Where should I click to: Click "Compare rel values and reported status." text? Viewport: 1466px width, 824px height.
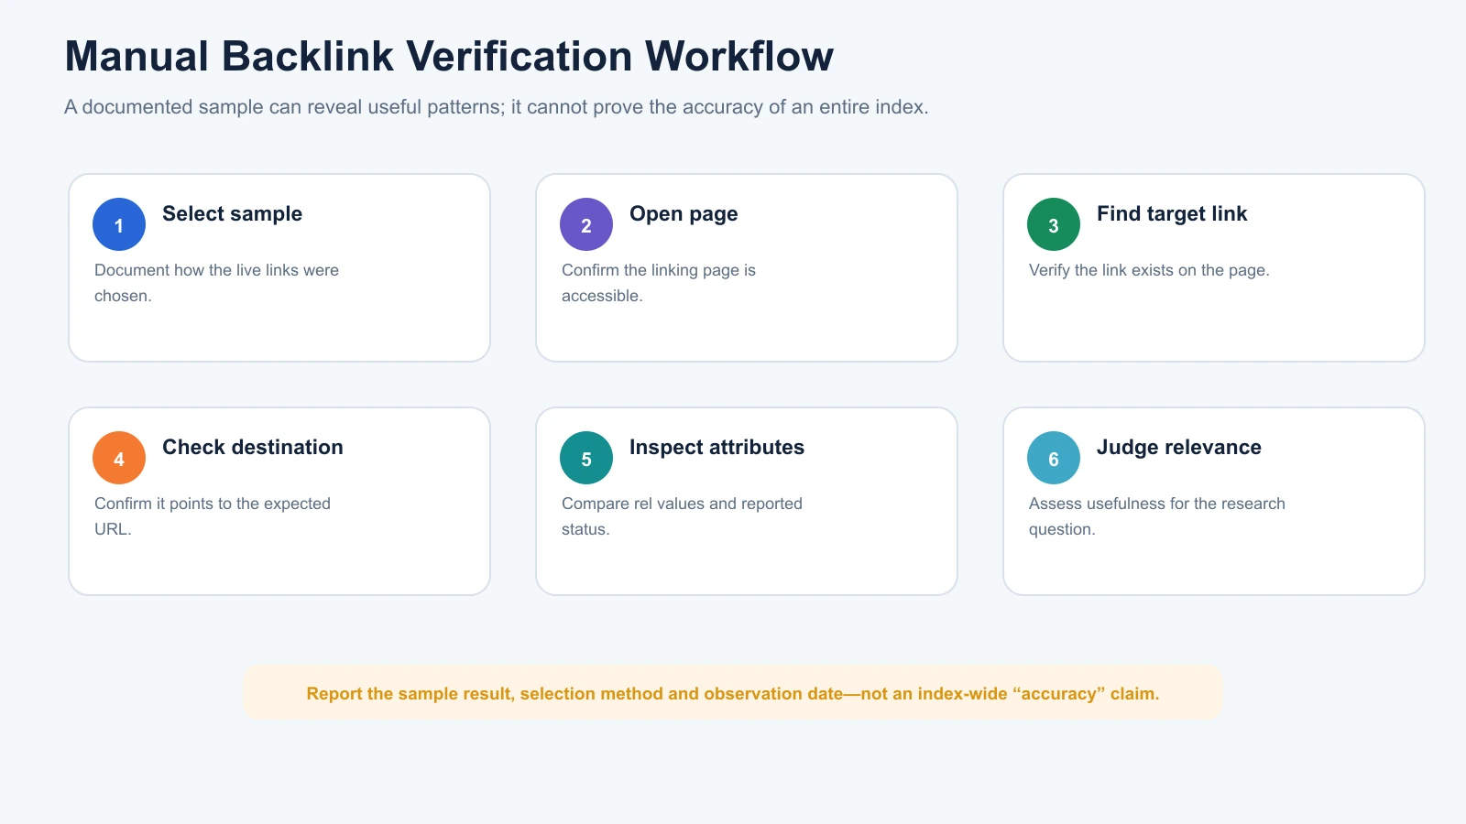[x=682, y=516]
